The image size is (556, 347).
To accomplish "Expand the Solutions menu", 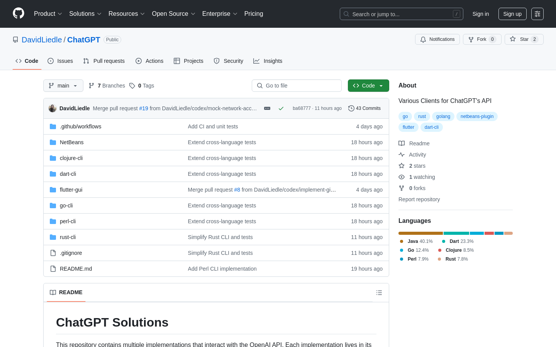I will point(85,13).
